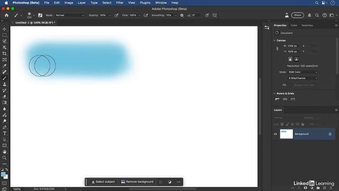Toggle guides display in Rulers & Grids

coord(293,99)
